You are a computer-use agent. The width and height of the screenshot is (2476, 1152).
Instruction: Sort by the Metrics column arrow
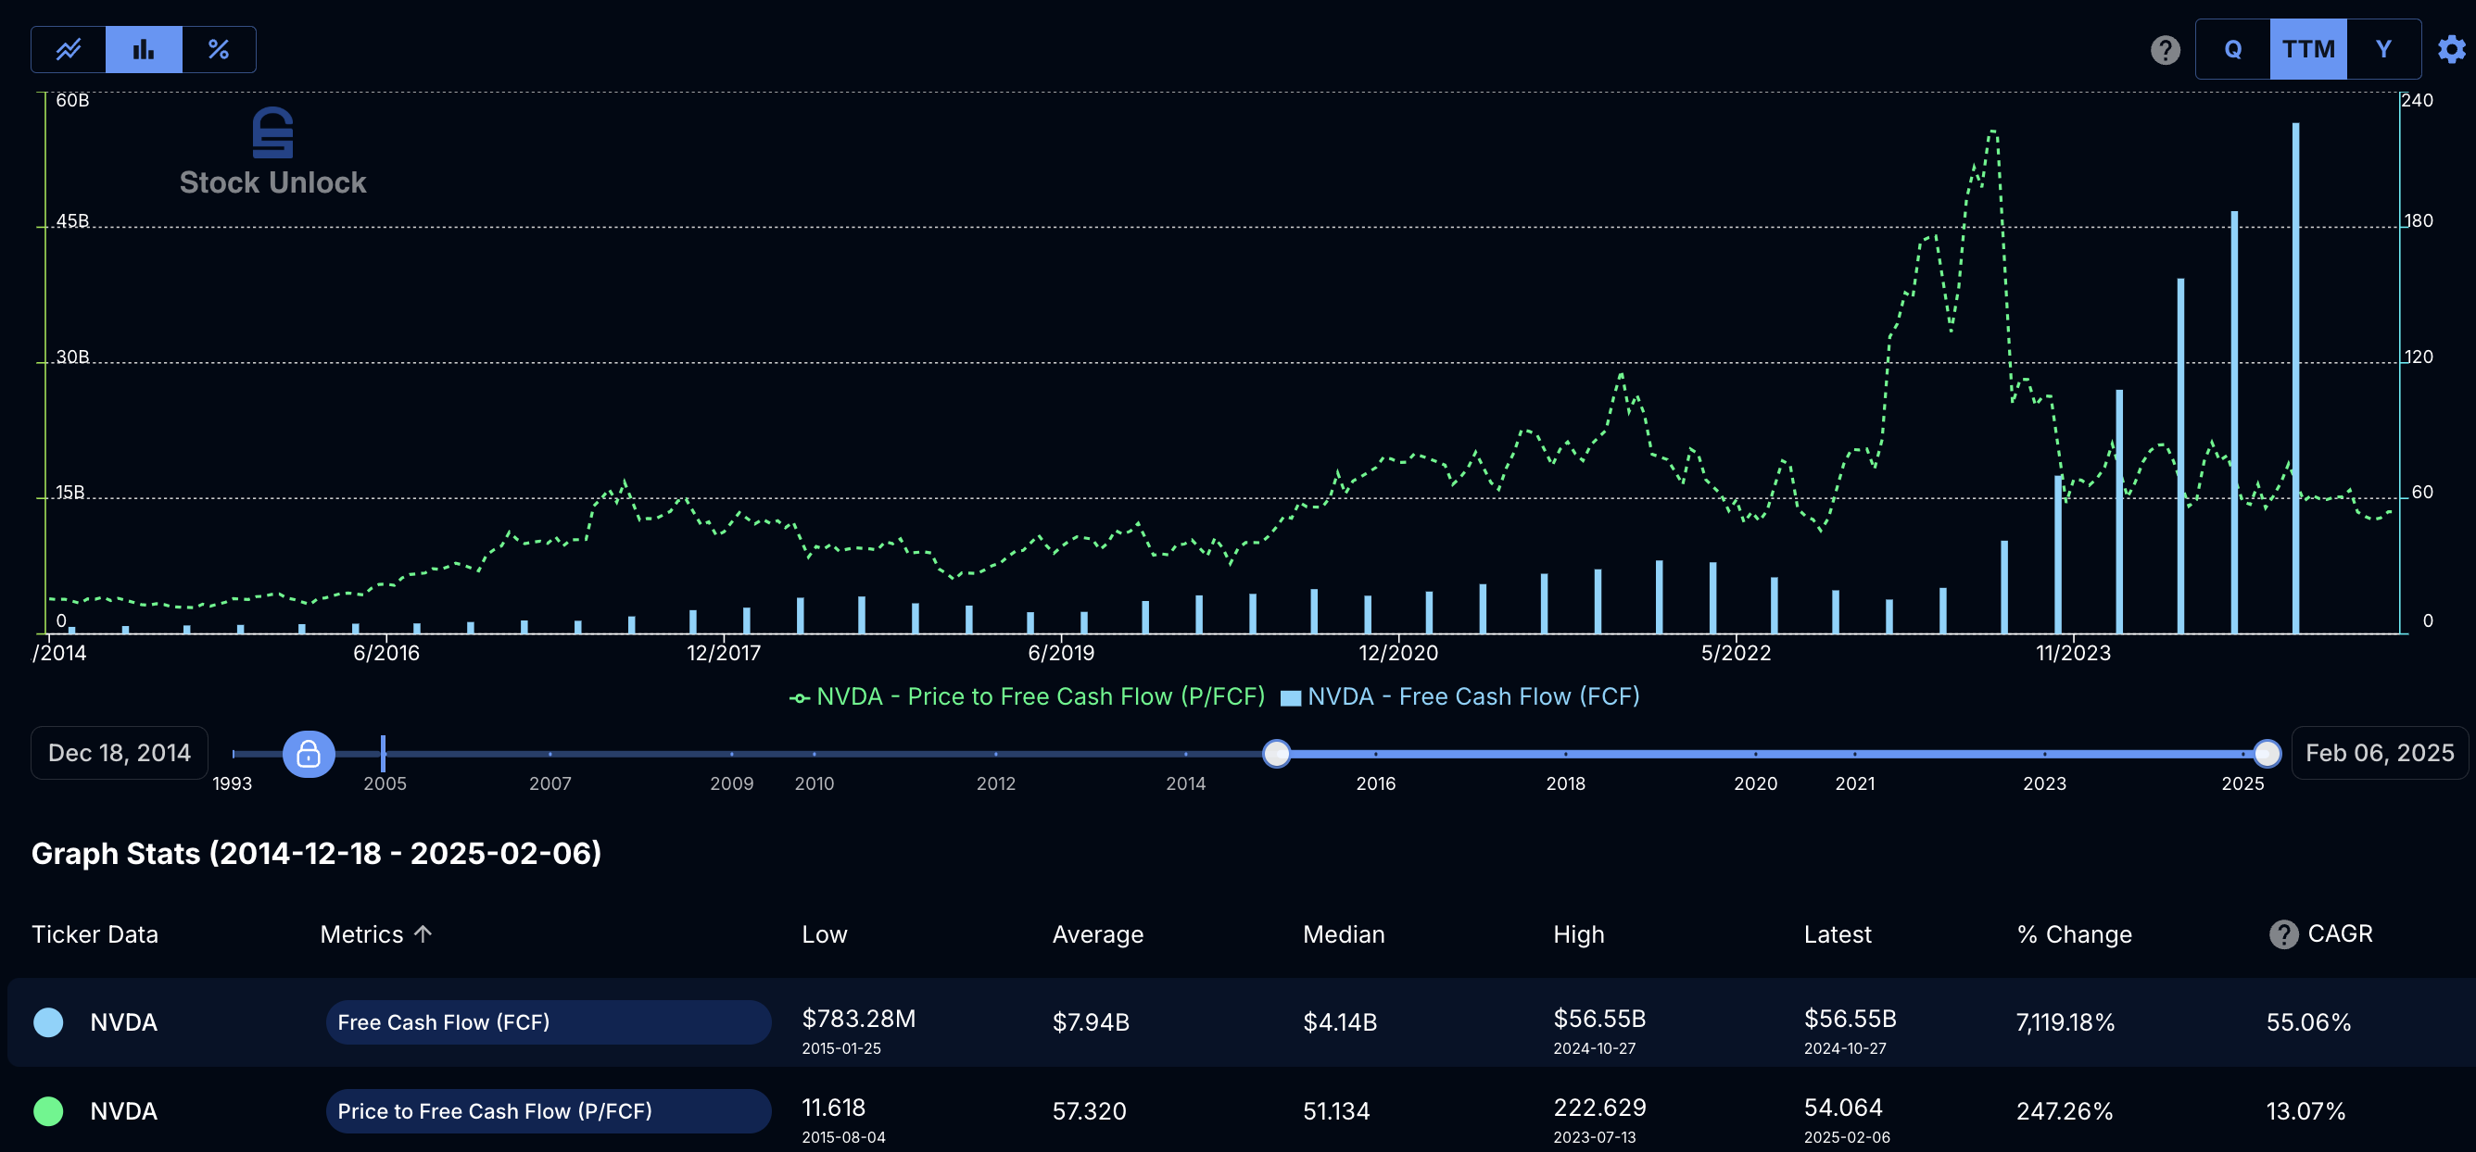(423, 933)
